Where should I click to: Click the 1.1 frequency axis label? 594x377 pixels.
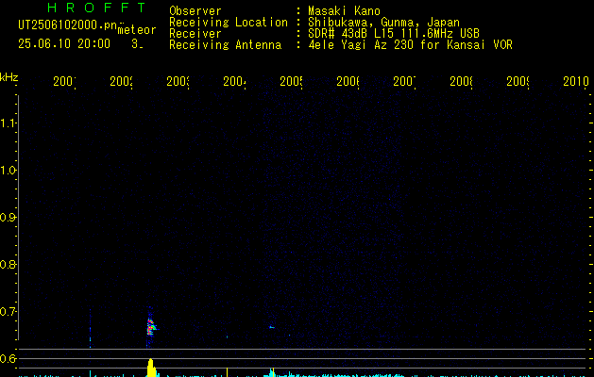pos(8,123)
